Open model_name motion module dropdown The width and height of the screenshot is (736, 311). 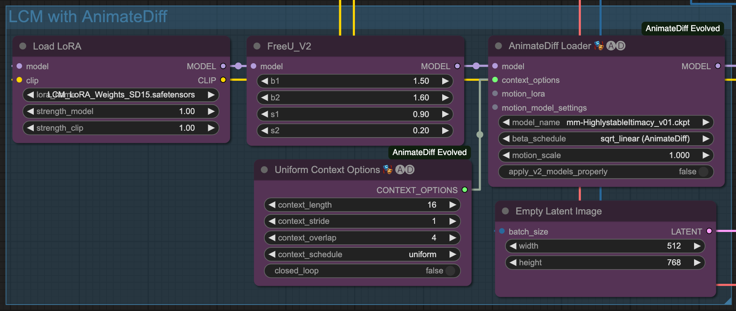point(606,123)
